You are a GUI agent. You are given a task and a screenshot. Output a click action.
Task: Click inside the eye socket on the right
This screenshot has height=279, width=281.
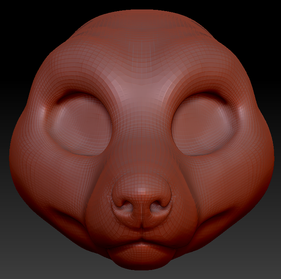[x=201, y=125]
